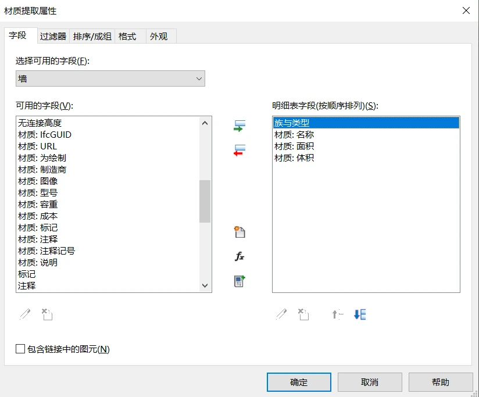The width and height of the screenshot is (479, 397).
Task: Click the available fields scrollbar thumb
Action: (205, 201)
